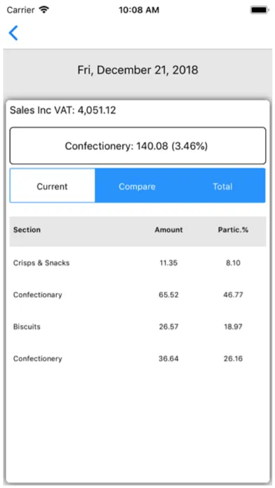Tap the blue back arrow

[x=13, y=33]
